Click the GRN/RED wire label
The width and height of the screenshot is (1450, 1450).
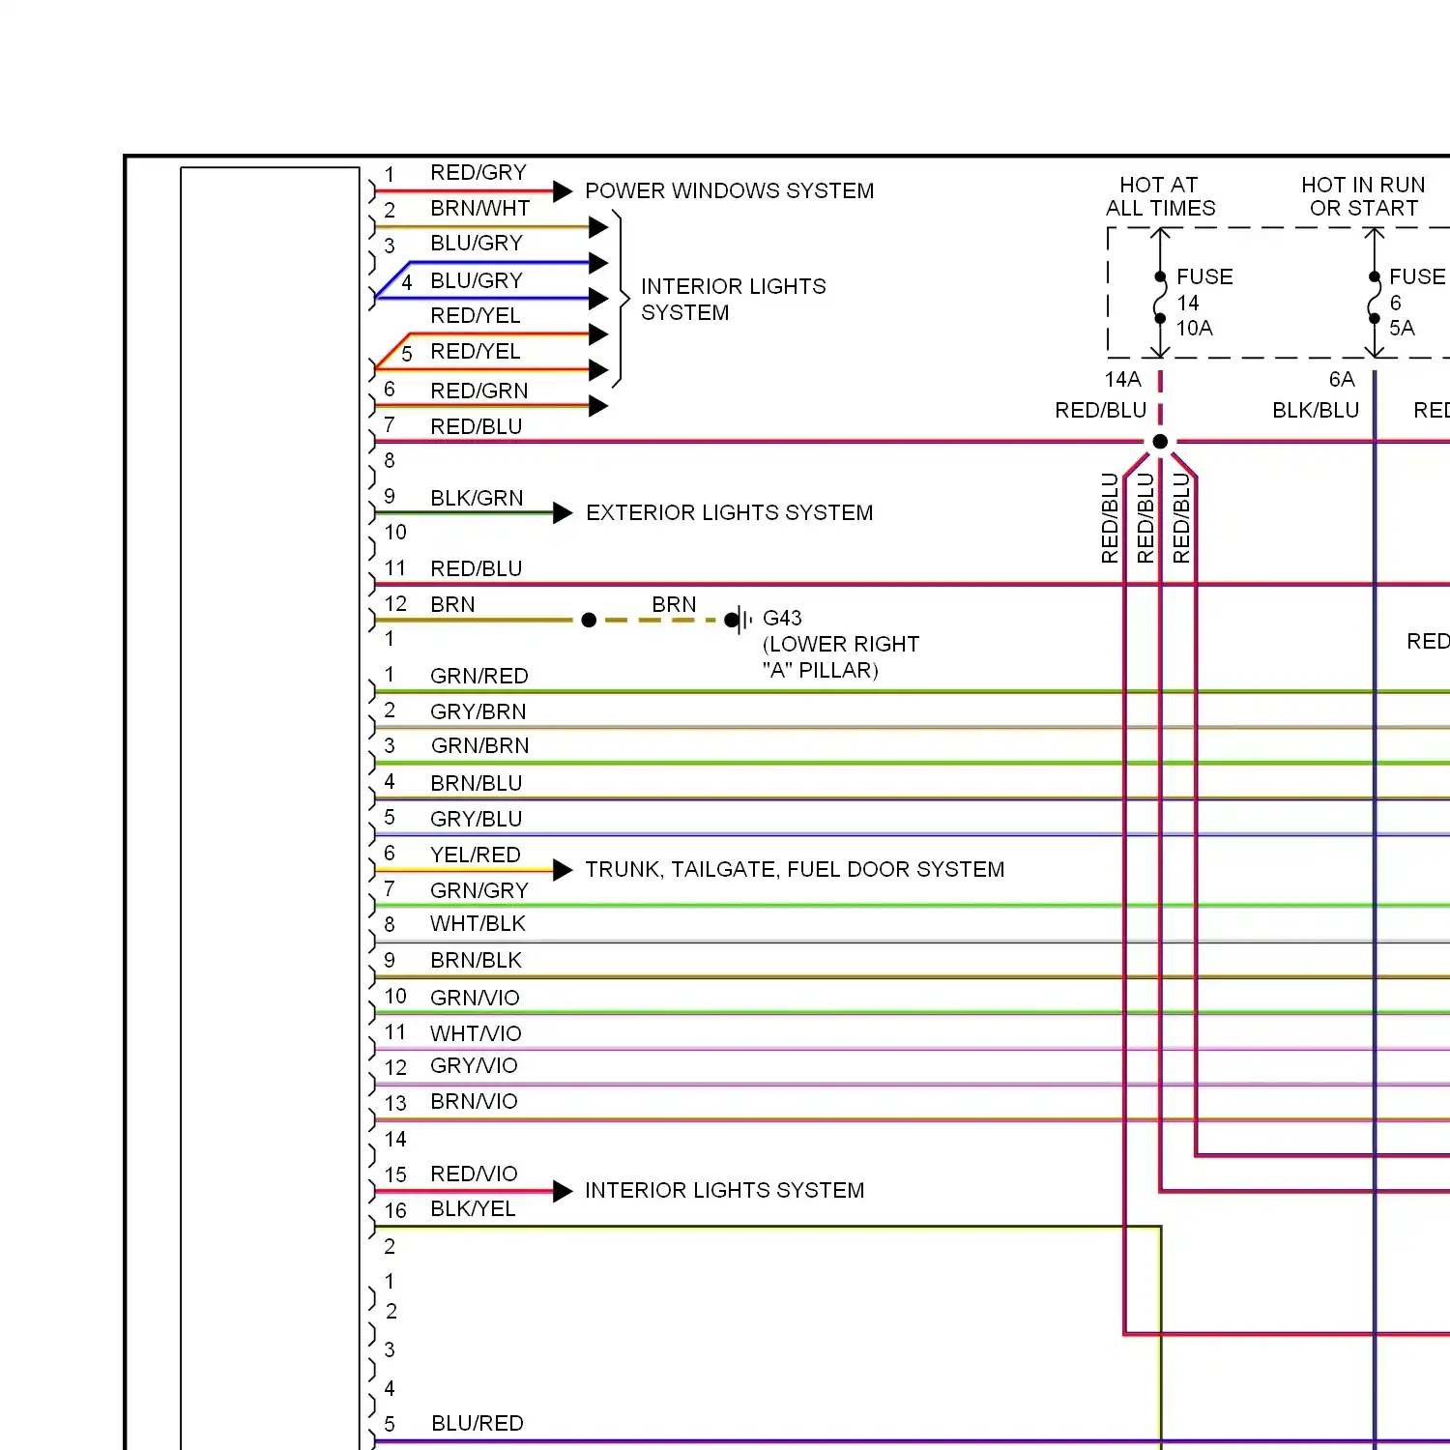(478, 676)
